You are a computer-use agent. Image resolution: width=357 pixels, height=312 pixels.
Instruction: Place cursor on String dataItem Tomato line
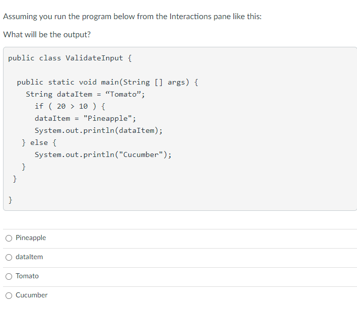point(85,94)
